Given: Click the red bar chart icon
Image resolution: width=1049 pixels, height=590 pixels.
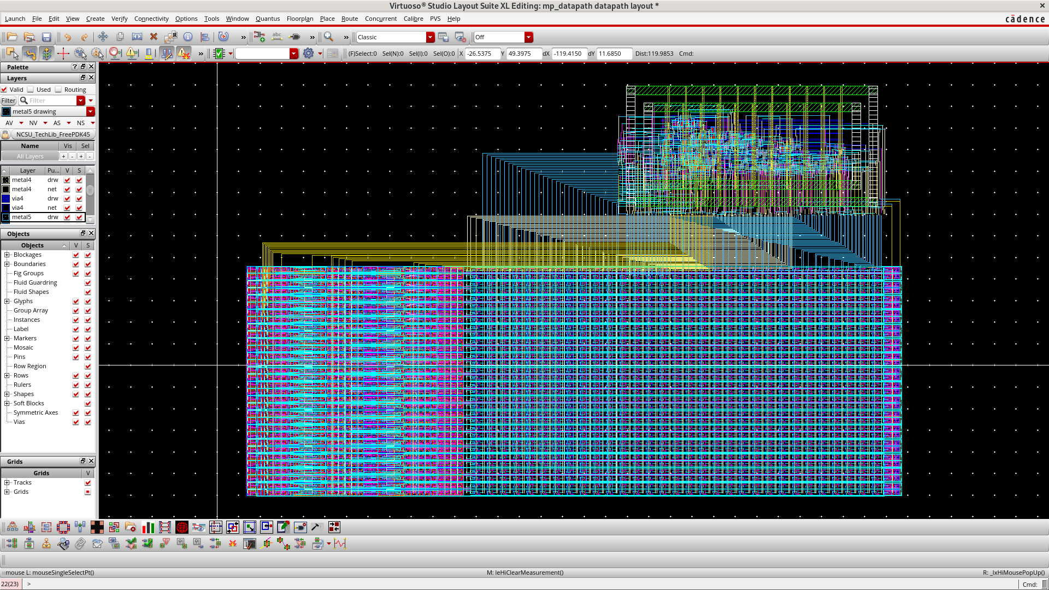Looking at the screenshot, I should click(x=148, y=527).
